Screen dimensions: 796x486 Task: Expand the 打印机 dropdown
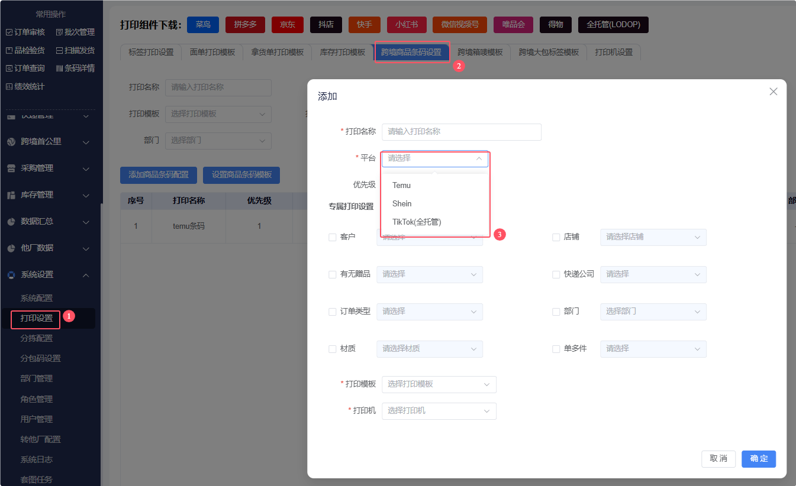pyautogui.click(x=439, y=411)
